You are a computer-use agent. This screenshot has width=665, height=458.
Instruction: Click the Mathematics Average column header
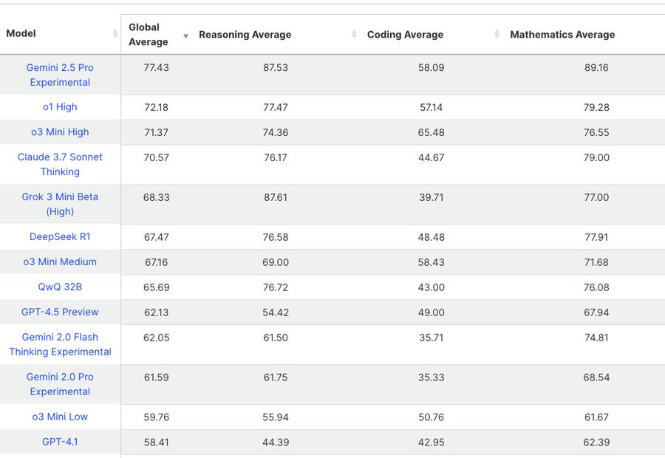pos(562,35)
